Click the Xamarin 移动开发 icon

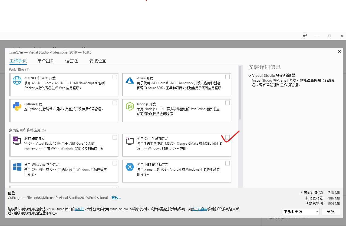tap(130, 167)
